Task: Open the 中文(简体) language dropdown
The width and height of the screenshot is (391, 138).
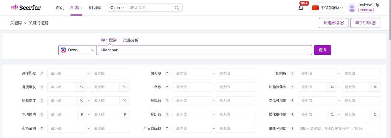Action: [327, 8]
